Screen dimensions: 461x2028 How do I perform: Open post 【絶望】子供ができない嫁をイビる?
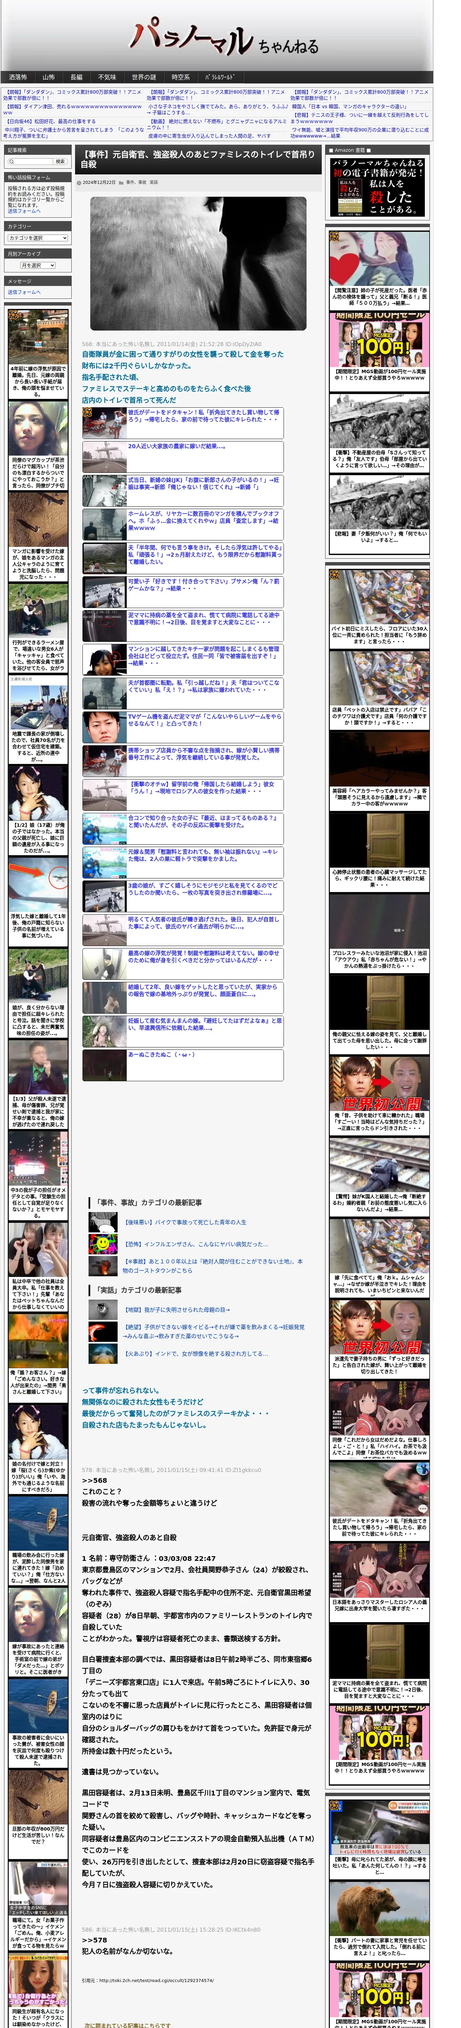click(x=214, y=1331)
